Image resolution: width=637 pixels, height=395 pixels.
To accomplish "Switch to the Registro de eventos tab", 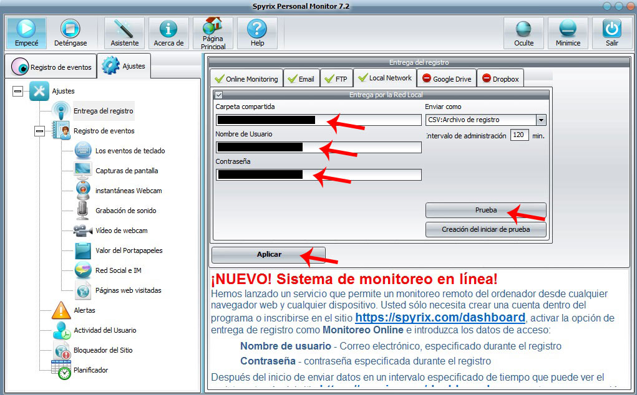I will point(51,67).
